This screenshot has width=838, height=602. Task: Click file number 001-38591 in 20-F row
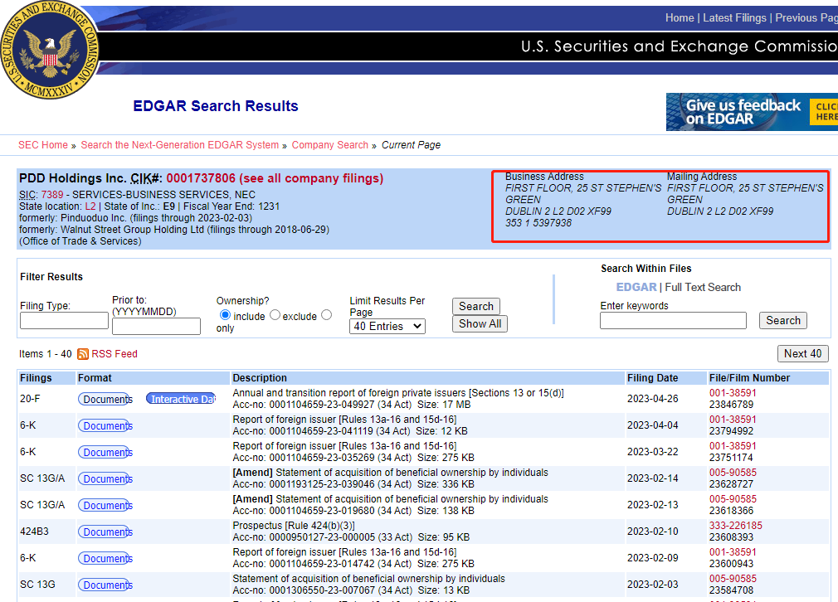[733, 393]
